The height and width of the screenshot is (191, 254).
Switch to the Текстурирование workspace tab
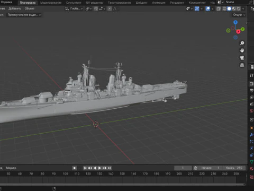(x=120, y=3)
